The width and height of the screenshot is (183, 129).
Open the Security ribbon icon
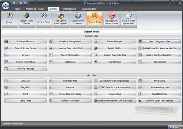point(10,20)
